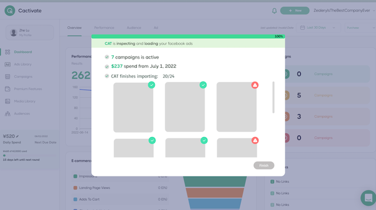
Task: Edit daily spend with the pencil icon
Action: tap(17, 136)
